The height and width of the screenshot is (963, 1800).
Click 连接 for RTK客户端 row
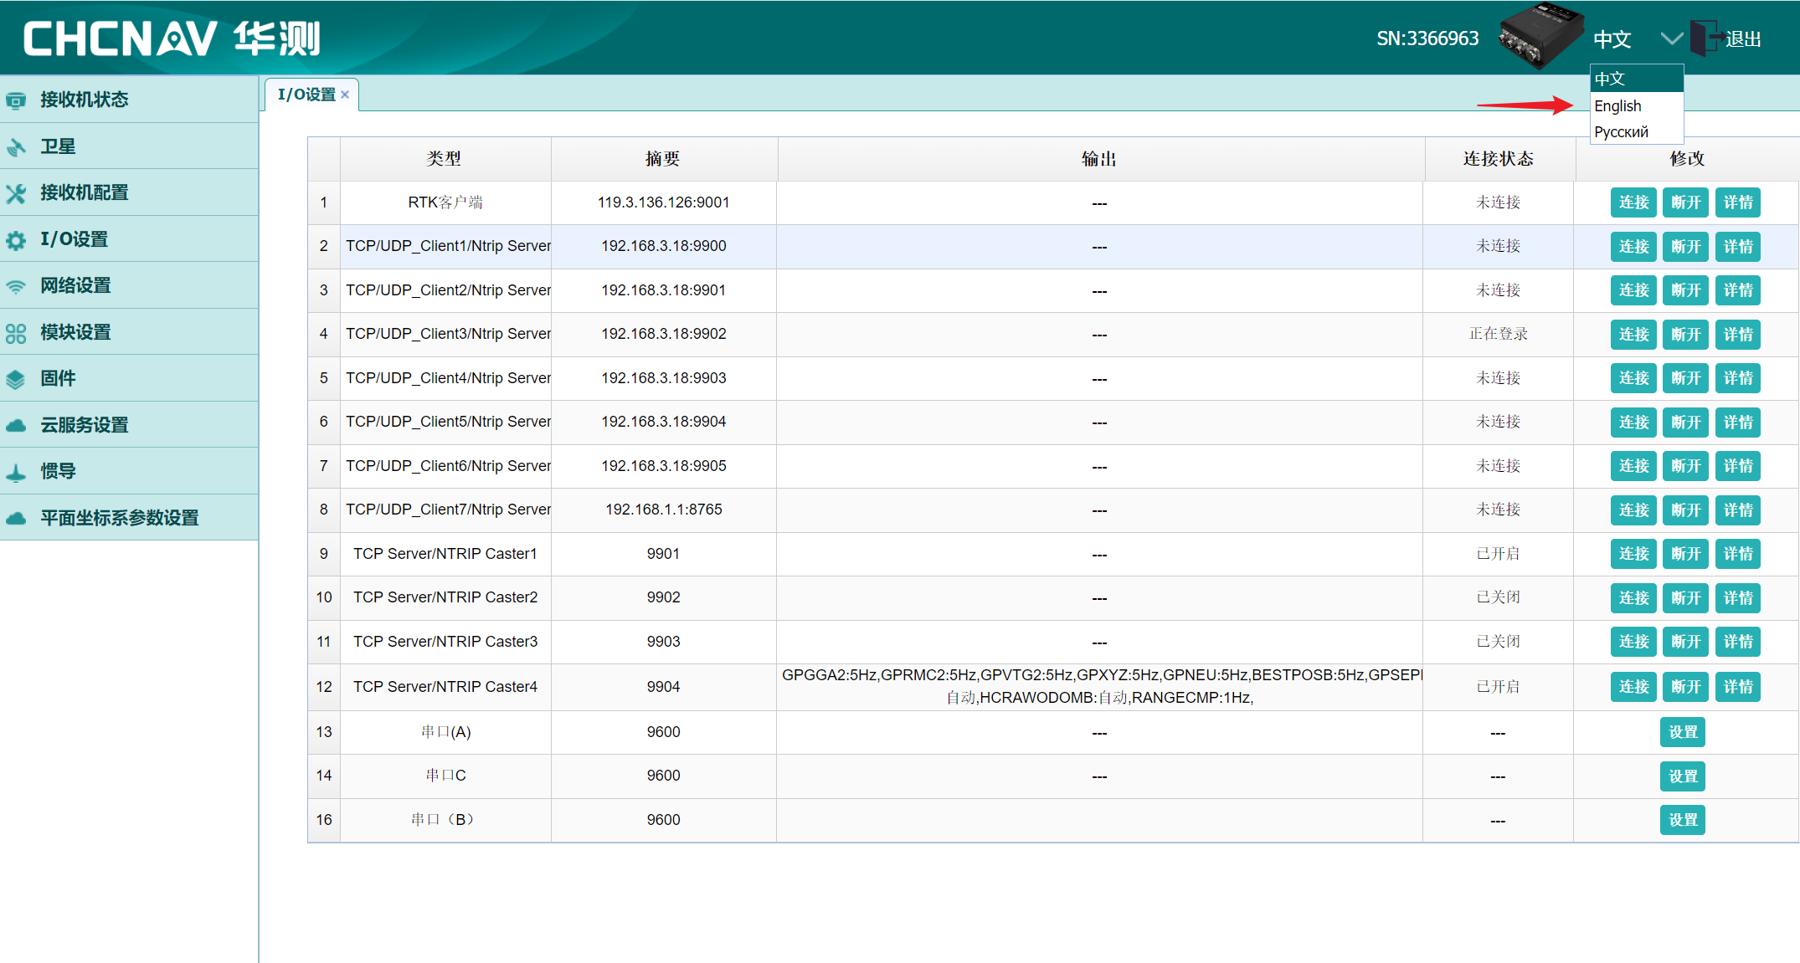point(1633,202)
